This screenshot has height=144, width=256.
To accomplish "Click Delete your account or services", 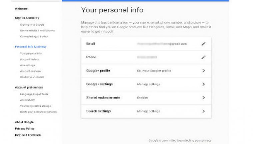I will click(38, 112).
